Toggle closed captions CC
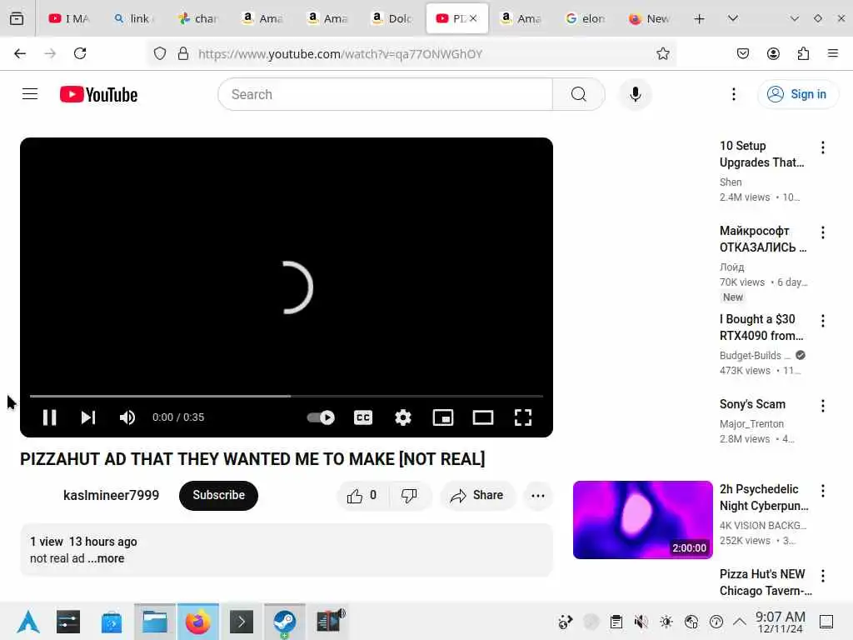 pyautogui.click(x=363, y=417)
